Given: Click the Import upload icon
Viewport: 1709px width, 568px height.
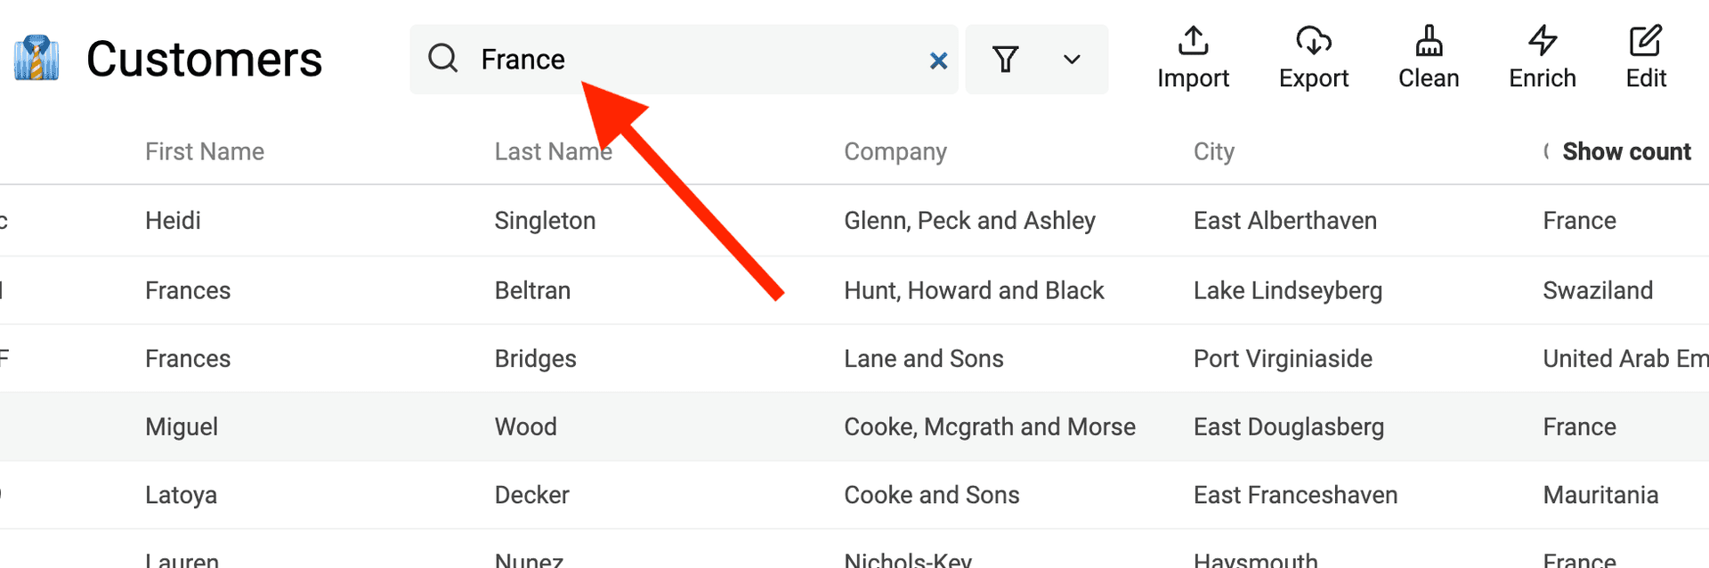Looking at the screenshot, I should tap(1193, 41).
